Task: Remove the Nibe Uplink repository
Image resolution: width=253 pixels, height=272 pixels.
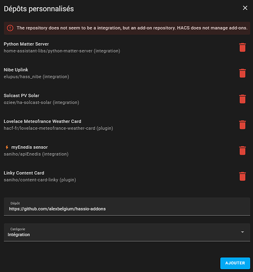Action: pos(242,73)
